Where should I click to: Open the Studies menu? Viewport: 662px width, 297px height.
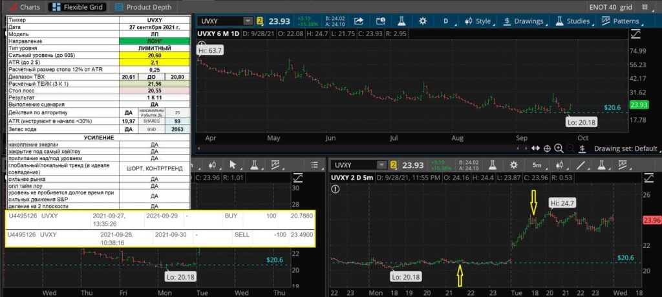(x=574, y=21)
